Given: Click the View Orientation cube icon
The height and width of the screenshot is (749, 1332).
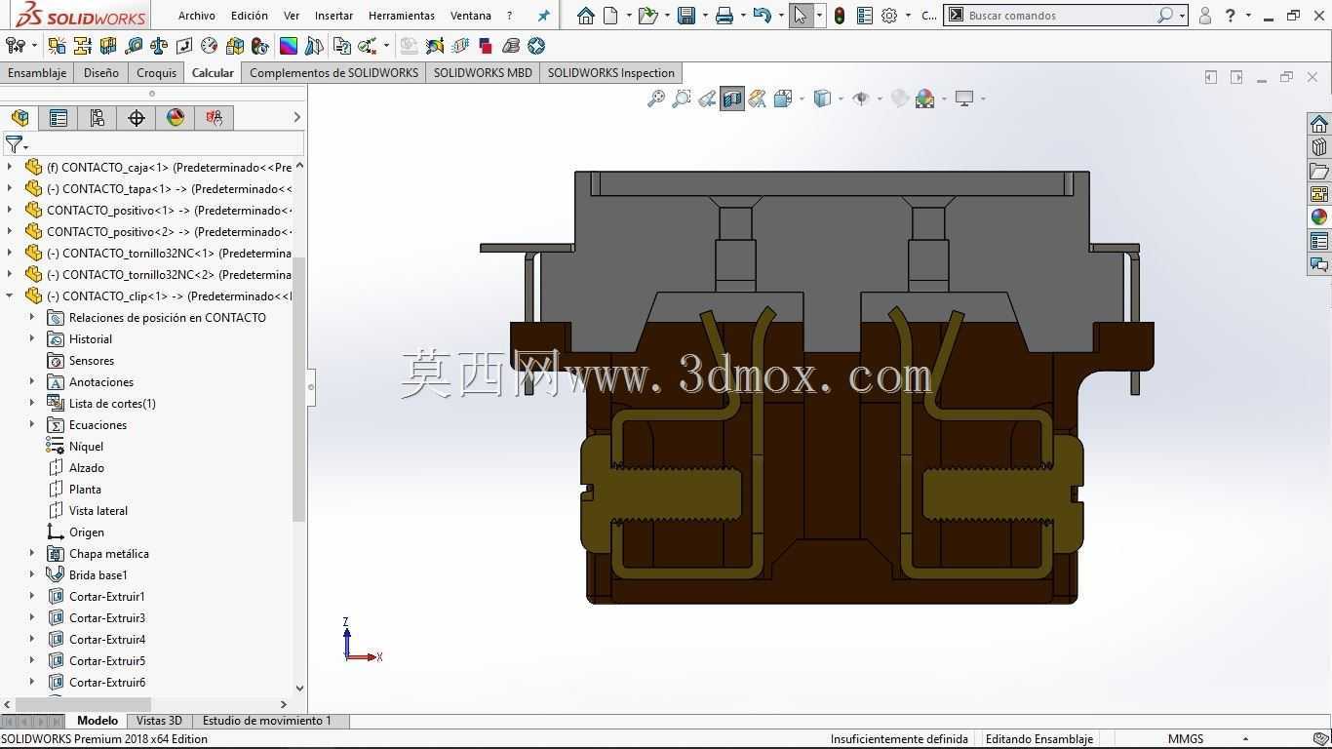Looking at the screenshot, I should pyautogui.click(x=783, y=99).
